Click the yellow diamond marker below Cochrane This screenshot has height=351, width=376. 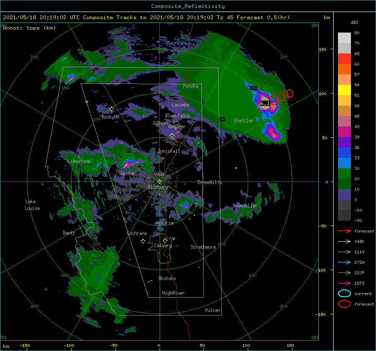143,241
